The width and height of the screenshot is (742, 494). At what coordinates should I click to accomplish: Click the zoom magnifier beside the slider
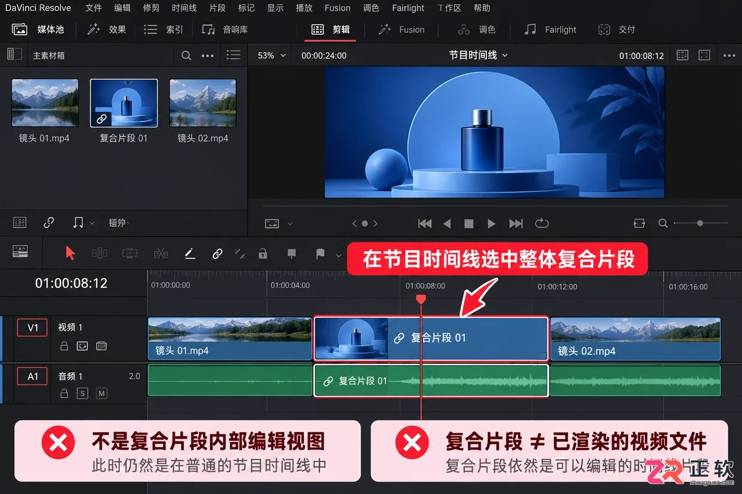(663, 223)
